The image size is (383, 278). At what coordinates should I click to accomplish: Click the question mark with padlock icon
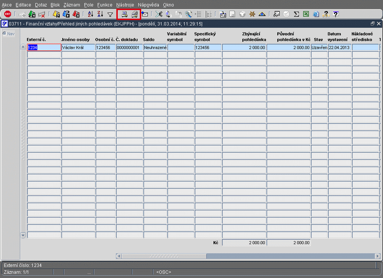pos(326,14)
